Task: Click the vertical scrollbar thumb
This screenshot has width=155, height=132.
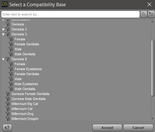Action: click(153, 68)
